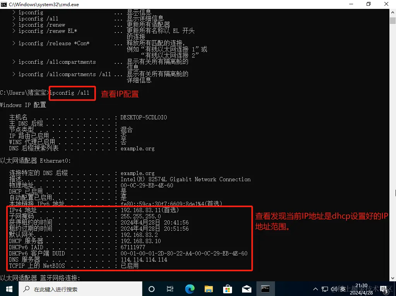Image resolution: width=396 pixels, height=296 pixels.
Task: Open the notification center icon
Action: click(384, 289)
